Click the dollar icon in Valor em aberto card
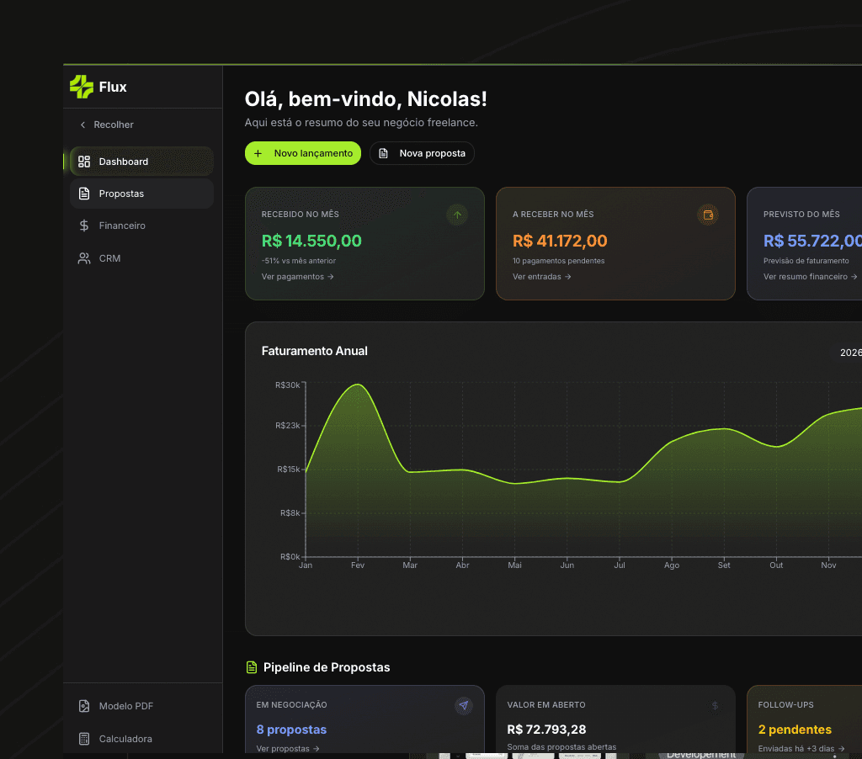862x759 pixels. click(x=716, y=705)
